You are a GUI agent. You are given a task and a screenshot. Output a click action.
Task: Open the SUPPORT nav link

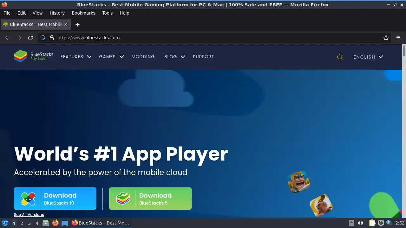(x=203, y=57)
